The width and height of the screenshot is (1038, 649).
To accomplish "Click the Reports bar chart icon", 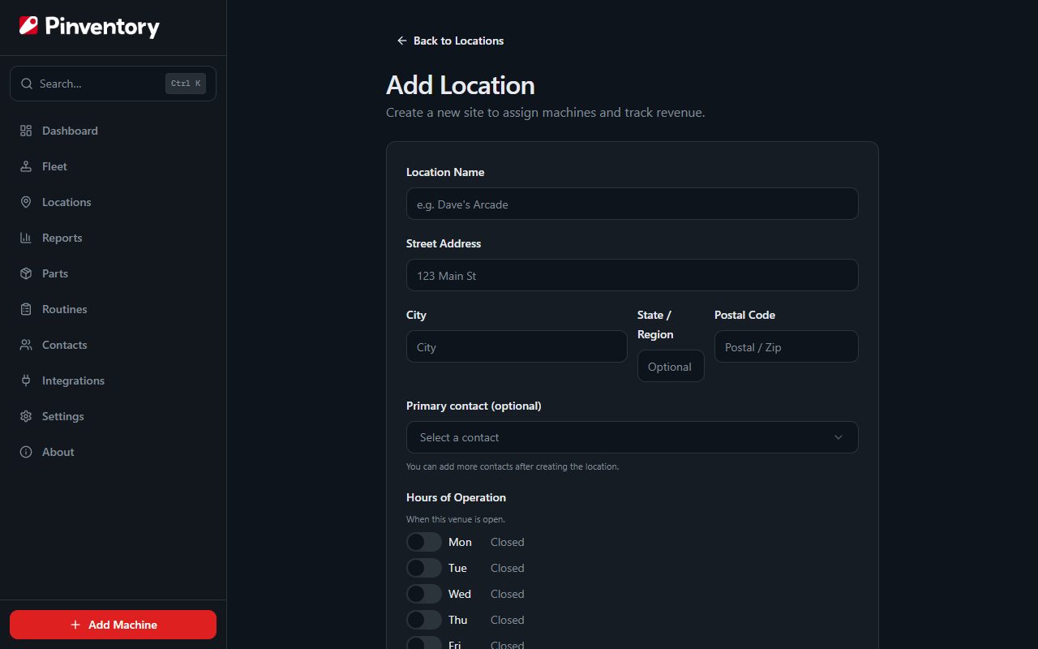I will pyautogui.click(x=26, y=238).
